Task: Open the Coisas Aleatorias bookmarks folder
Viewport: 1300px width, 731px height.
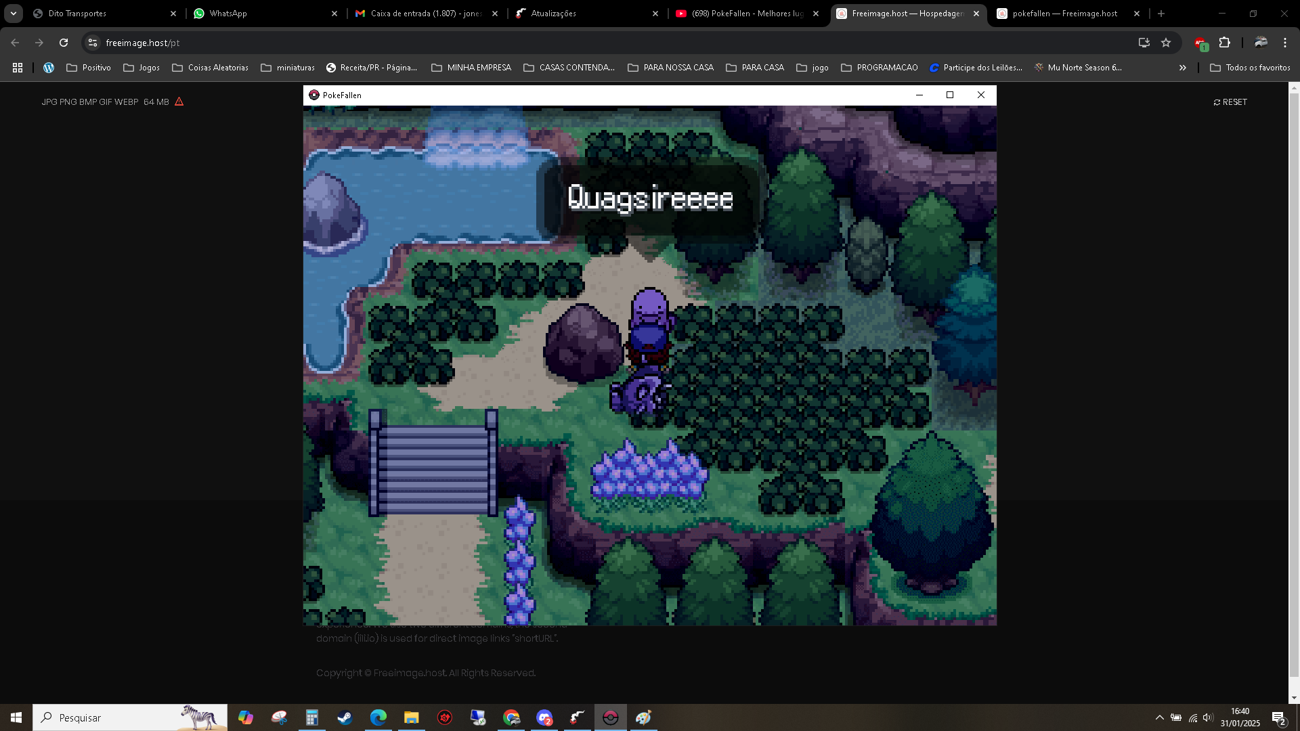Action: click(211, 68)
